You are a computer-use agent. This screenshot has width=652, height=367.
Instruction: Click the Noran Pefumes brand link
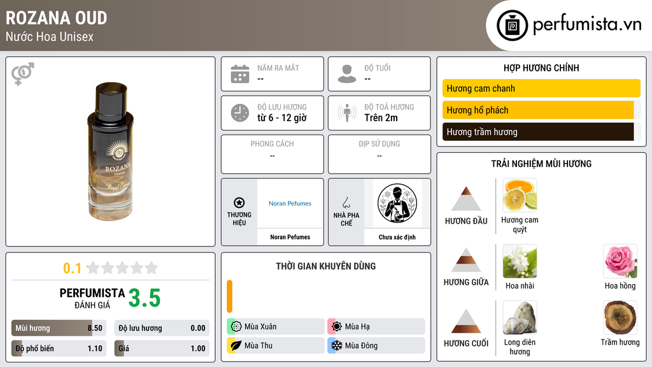point(290,203)
